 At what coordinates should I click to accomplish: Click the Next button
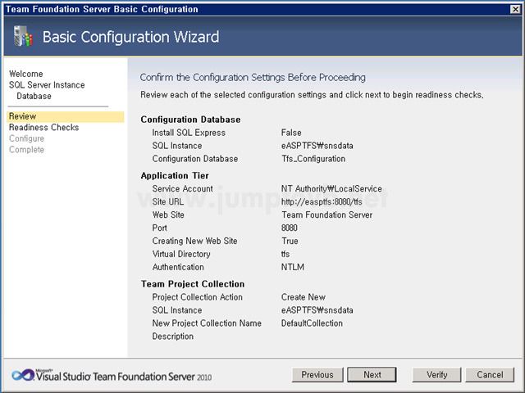(372, 375)
